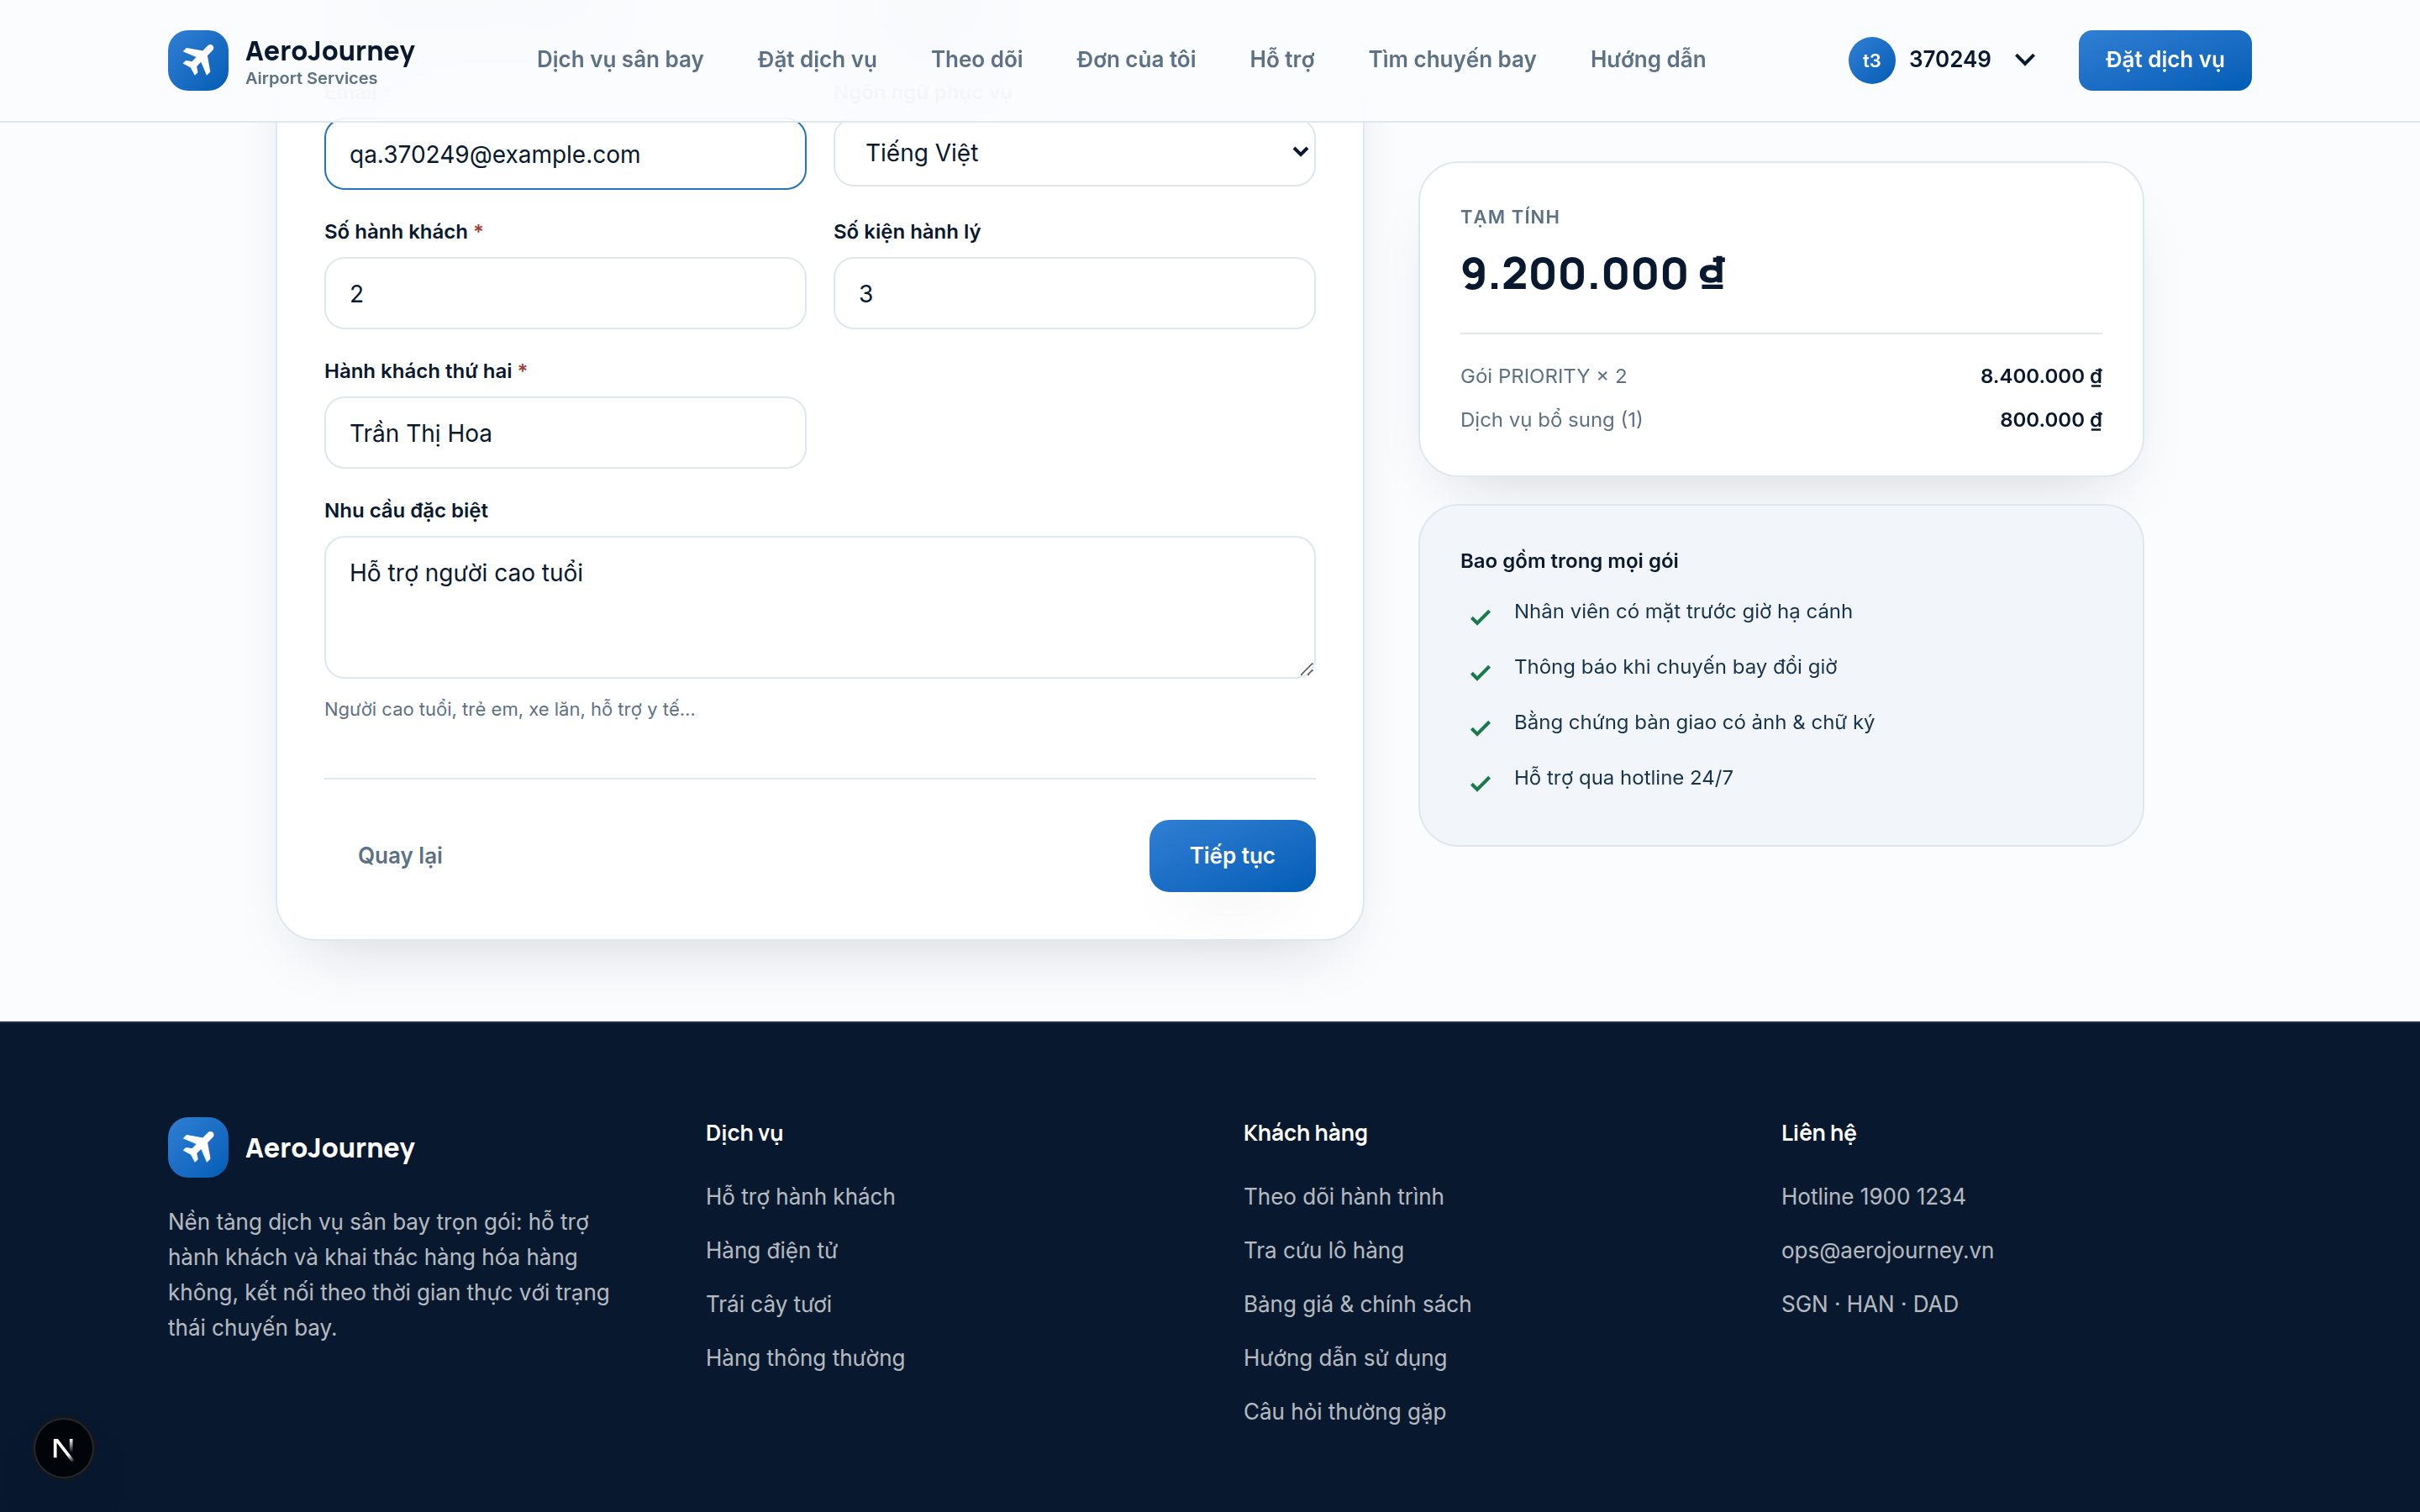
Task: Expand the 370249 account menu chevron
Action: click(x=2025, y=60)
